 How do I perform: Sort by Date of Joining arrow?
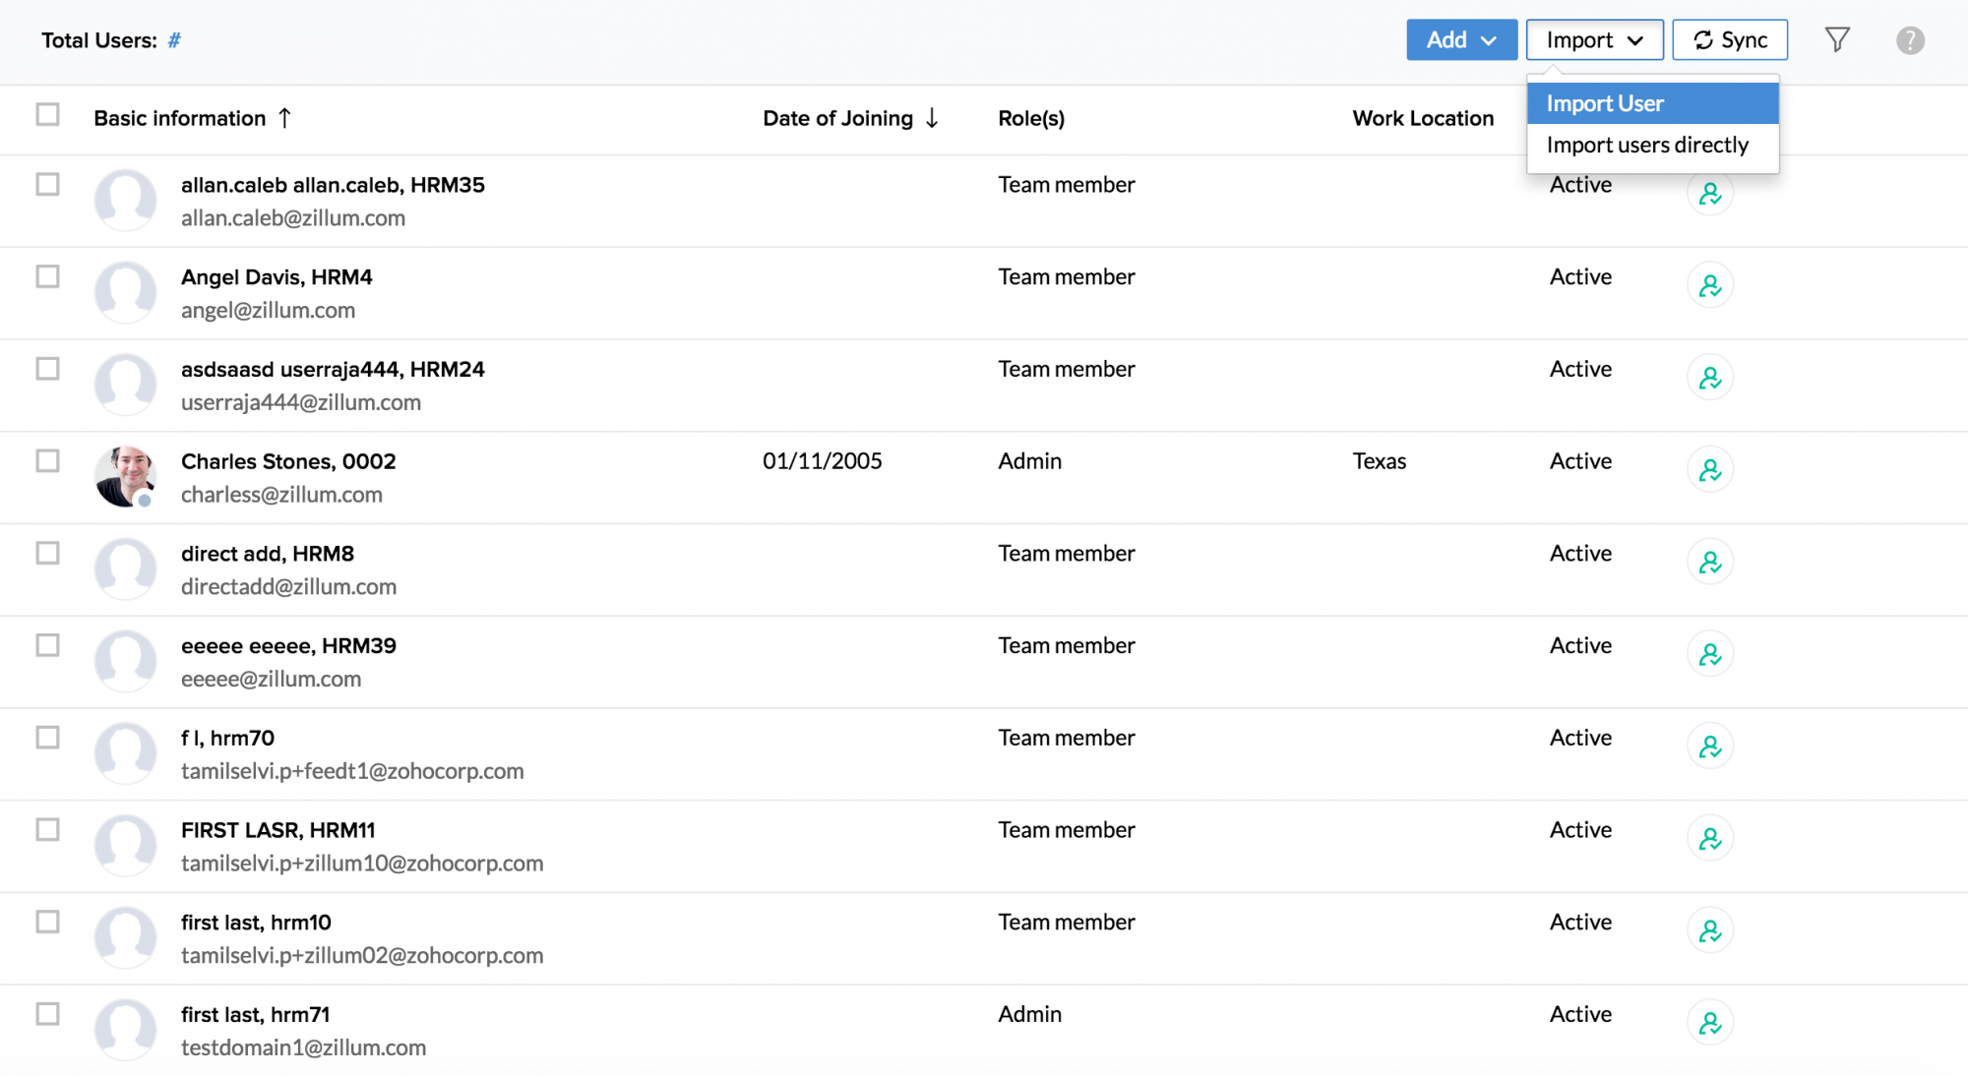(x=932, y=118)
